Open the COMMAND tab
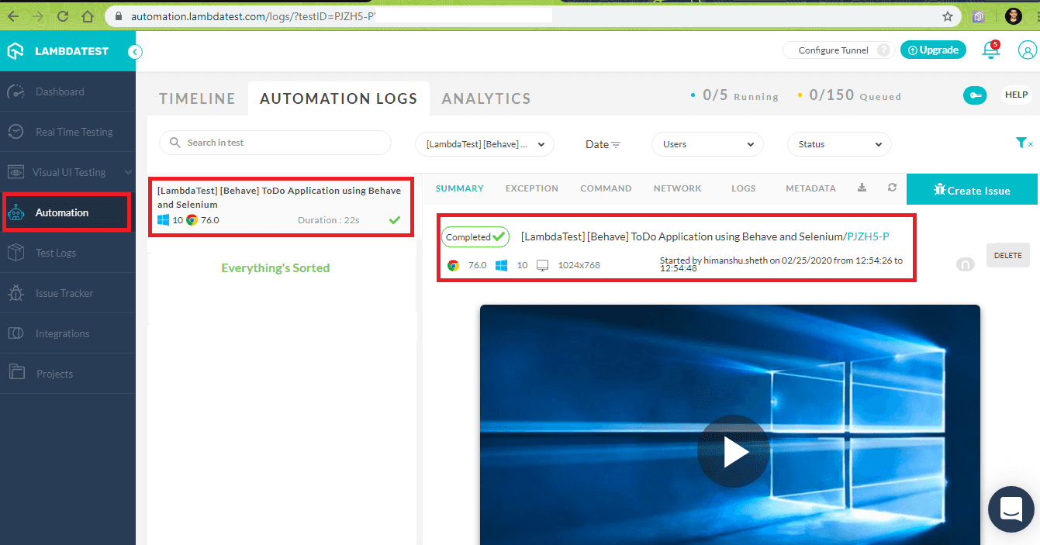 coord(606,188)
